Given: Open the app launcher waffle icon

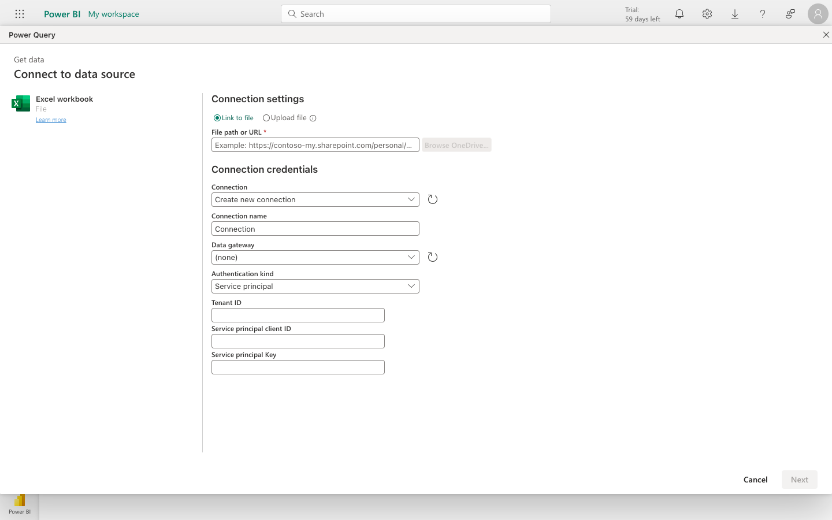Looking at the screenshot, I should 20,14.
